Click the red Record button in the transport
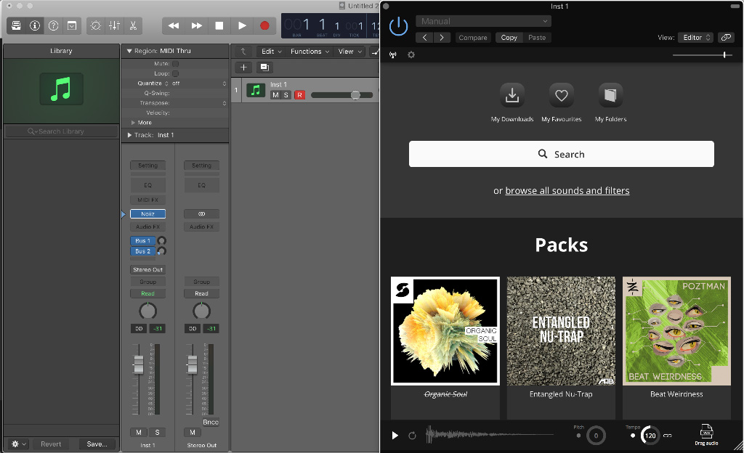 [264, 25]
